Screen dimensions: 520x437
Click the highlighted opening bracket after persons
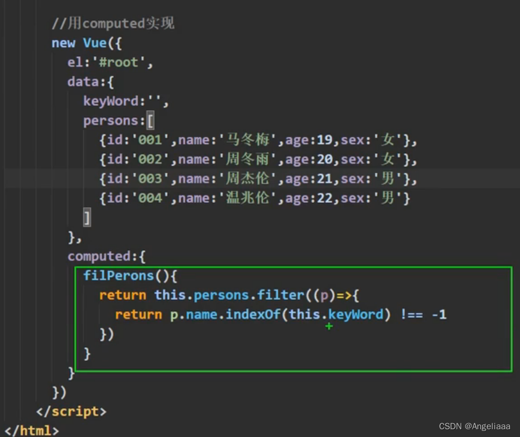tap(150, 120)
